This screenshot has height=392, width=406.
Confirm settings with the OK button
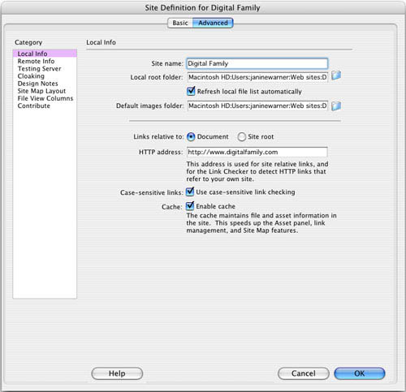[360, 373]
